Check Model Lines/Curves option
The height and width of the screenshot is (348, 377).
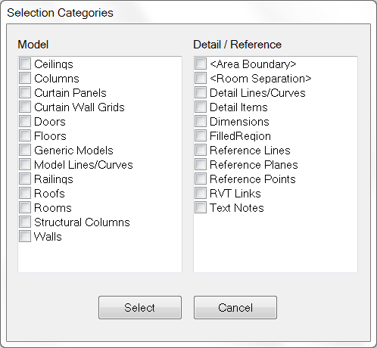click(25, 164)
